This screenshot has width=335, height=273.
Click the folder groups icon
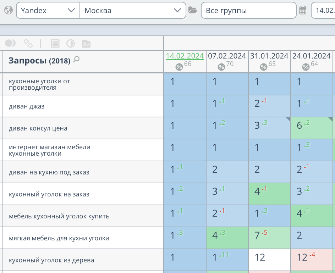pos(193,10)
